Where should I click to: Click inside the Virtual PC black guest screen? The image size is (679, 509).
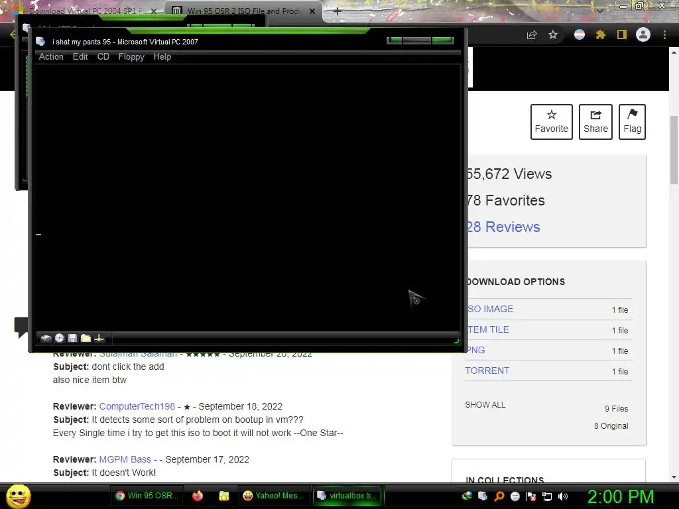(247, 198)
